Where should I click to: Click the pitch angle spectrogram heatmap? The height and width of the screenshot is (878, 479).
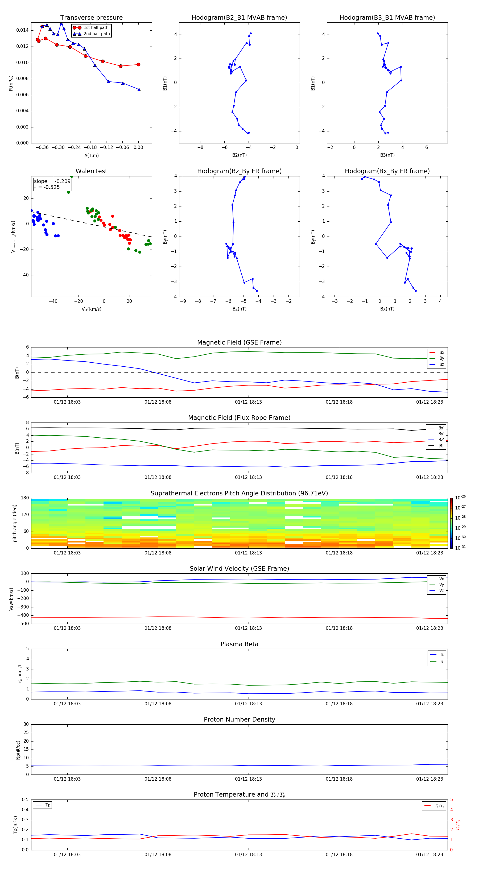(239, 523)
